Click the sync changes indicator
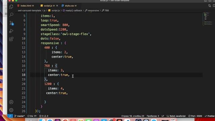The height and width of the screenshot is (121, 215). 32,116
